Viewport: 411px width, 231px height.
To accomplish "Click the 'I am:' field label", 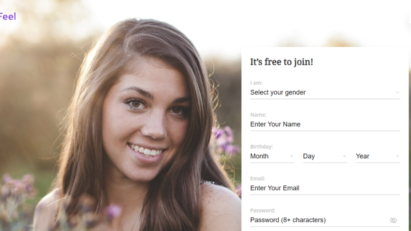I will point(256,83).
